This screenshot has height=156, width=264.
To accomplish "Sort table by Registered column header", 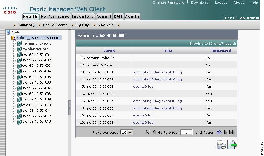I will [221, 51].
